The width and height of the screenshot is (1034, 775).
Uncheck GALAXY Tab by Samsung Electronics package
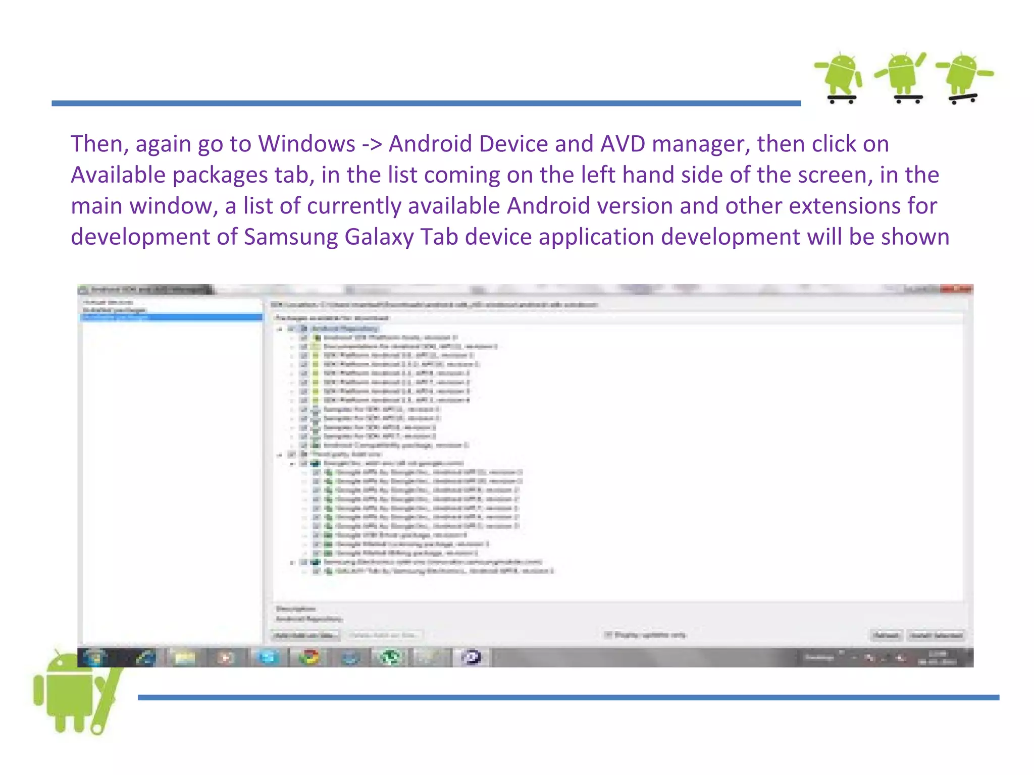point(317,571)
